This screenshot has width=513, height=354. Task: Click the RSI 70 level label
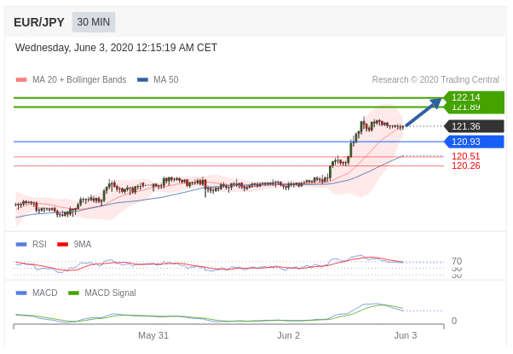click(x=457, y=261)
